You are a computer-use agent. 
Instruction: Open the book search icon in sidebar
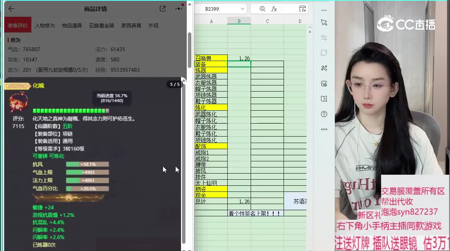pos(324,99)
